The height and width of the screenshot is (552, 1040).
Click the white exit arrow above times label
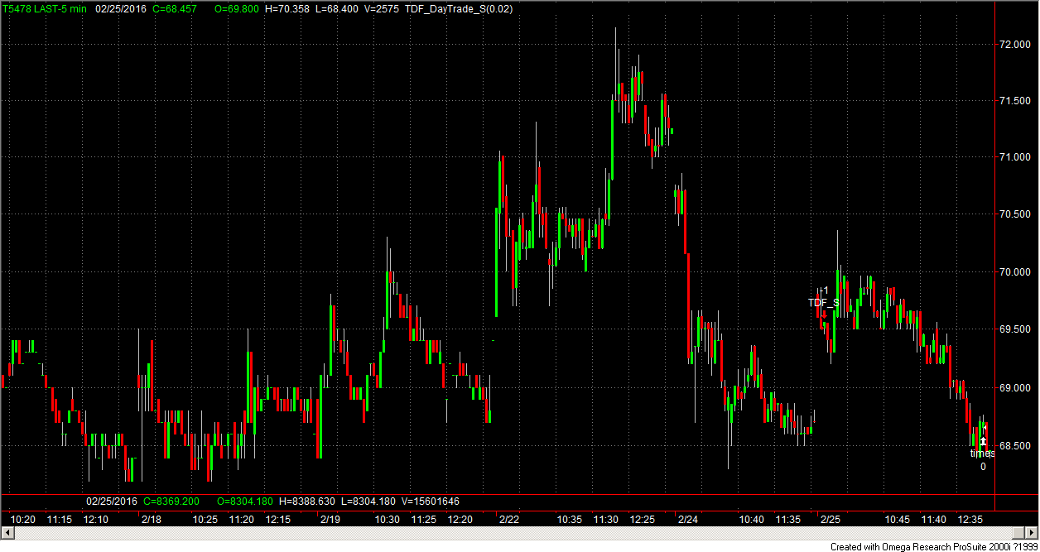[983, 442]
